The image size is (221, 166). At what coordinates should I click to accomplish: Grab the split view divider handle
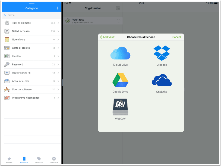(62, 83)
